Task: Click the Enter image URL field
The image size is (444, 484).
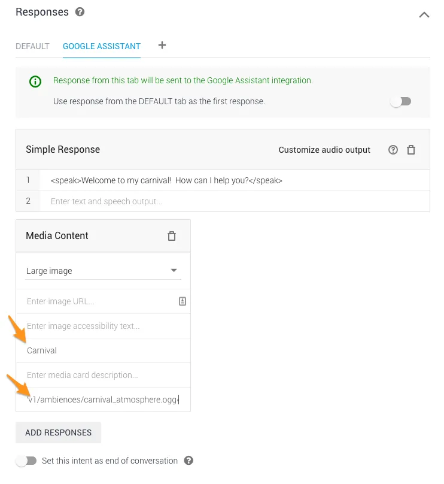Action: [x=99, y=301]
